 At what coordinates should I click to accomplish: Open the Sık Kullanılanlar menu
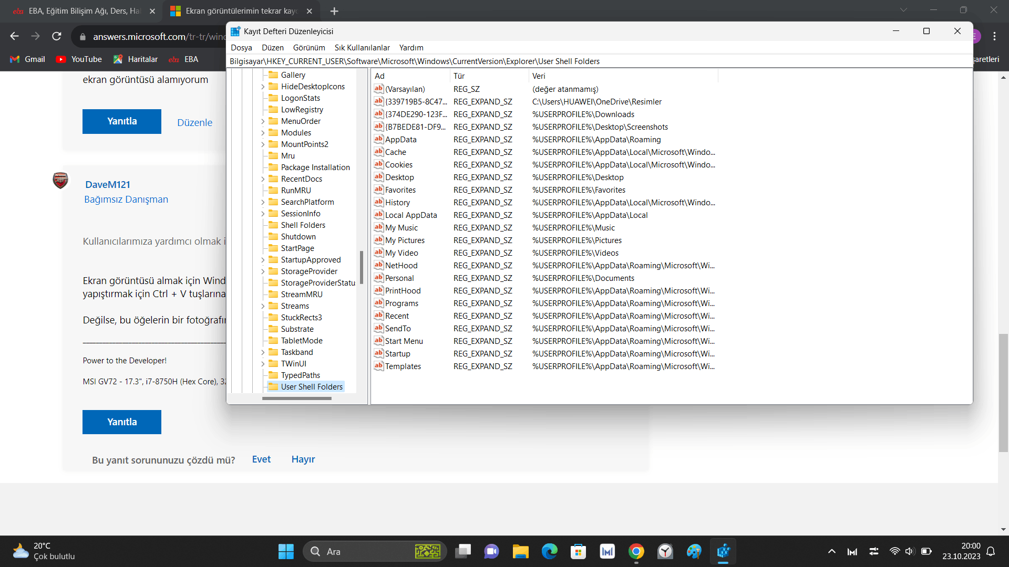pos(362,48)
